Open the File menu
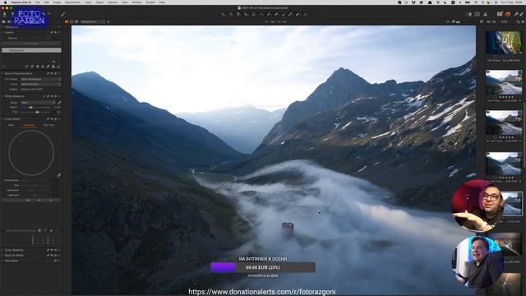526x296 pixels. [38, 2]
